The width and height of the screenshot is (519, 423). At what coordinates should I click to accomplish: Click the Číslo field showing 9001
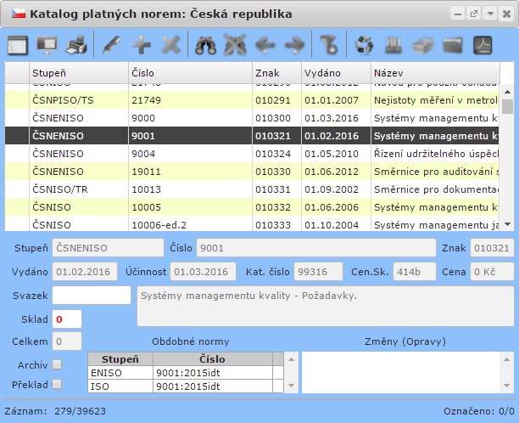point(316,248)
